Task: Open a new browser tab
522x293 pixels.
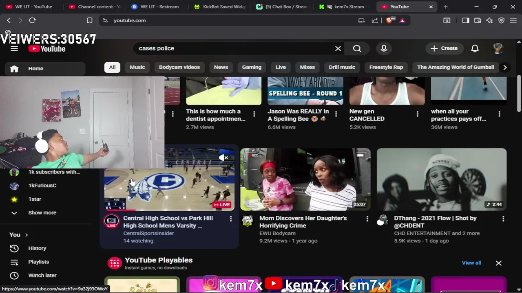Action: tap(445, 7)
